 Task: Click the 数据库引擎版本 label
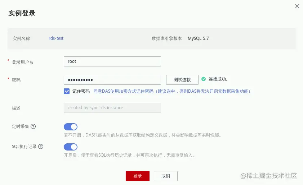(166, 38)
